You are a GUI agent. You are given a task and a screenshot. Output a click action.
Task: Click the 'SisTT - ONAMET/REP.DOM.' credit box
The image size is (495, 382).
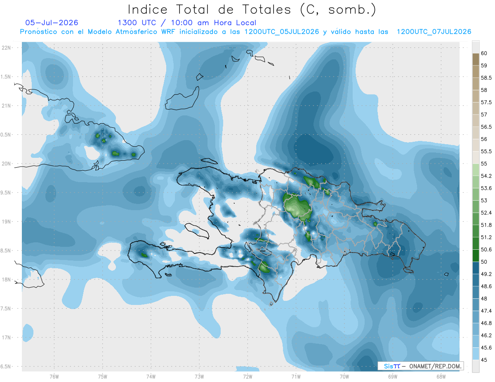(420, 366)
